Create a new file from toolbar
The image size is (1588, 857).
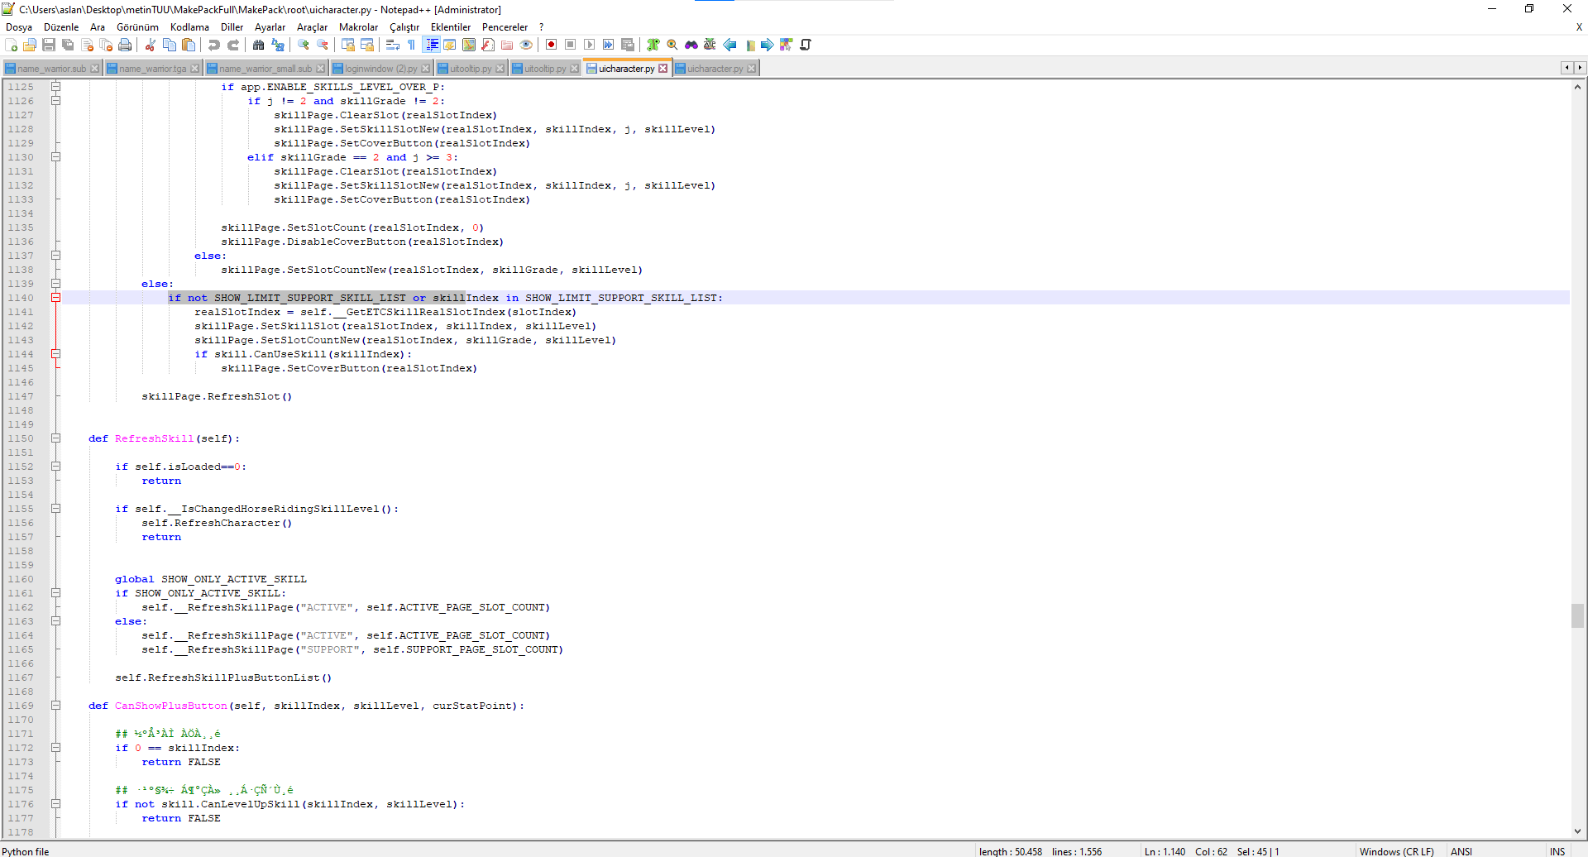click(12, 45)
